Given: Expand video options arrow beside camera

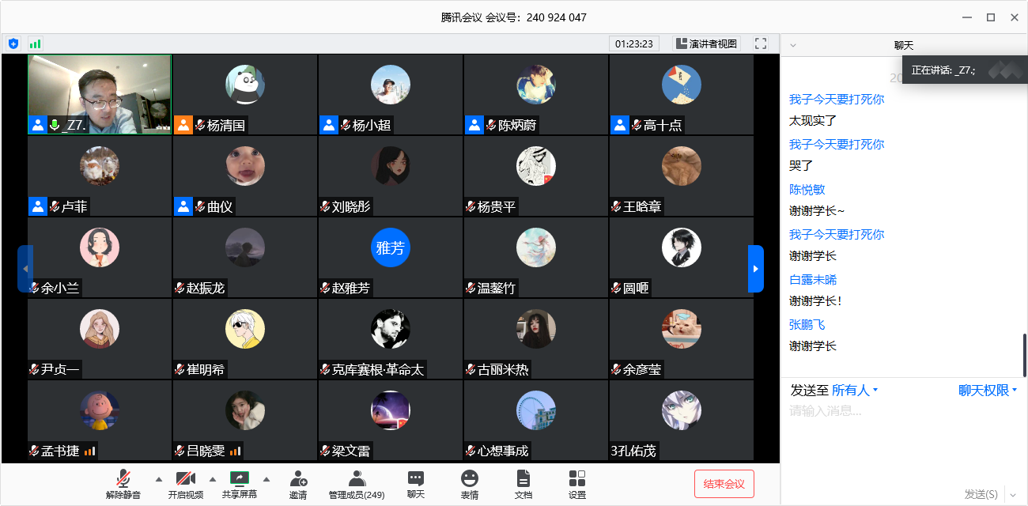Looking at the screenshot, I should pos(212,479).
